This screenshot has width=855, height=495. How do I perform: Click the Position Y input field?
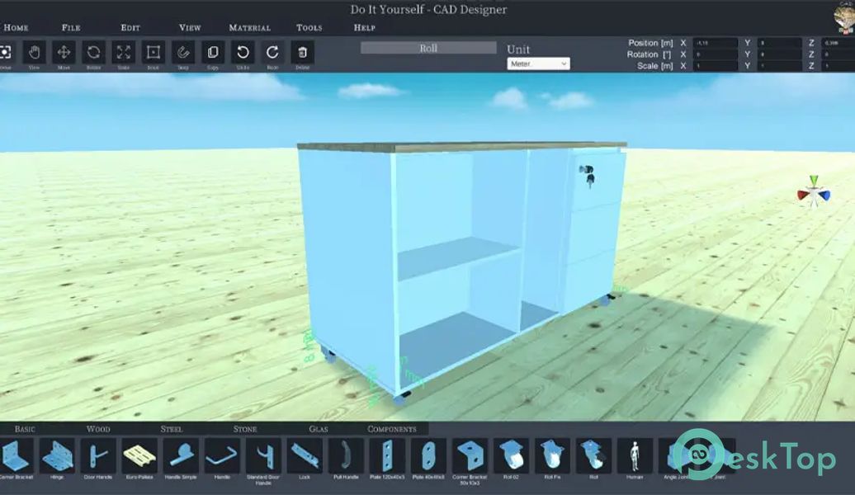[780, 43]
